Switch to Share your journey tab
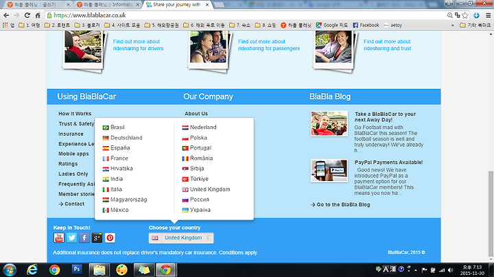This screenshot has width=494, height=277. [177, 5]
